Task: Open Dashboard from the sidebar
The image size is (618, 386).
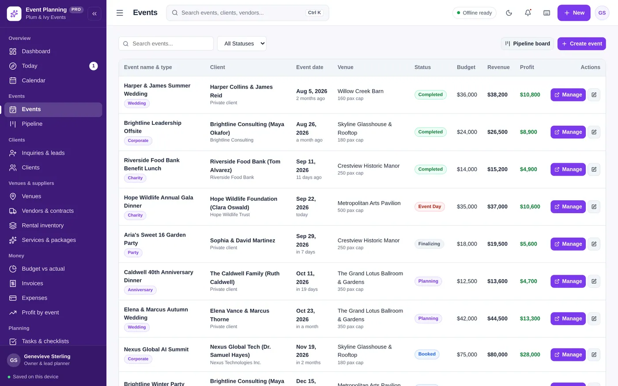Action: click(x=53, y=51)
